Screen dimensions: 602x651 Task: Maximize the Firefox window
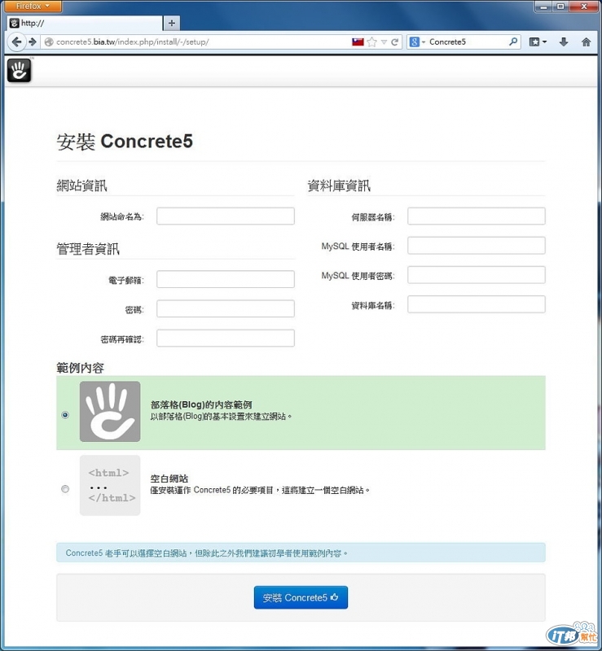pyautogui.click(x=560, y=7)
